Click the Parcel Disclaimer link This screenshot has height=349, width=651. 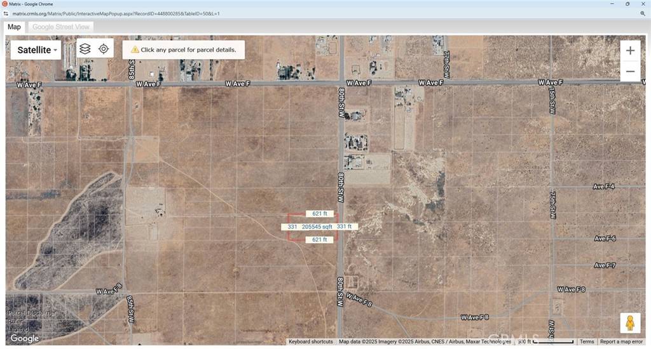(x=32, y=313)
